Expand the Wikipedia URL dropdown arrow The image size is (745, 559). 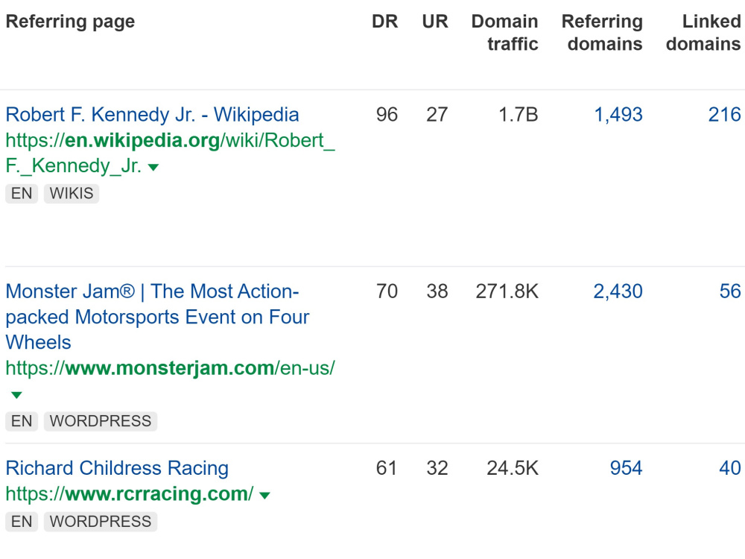[153, 167]
